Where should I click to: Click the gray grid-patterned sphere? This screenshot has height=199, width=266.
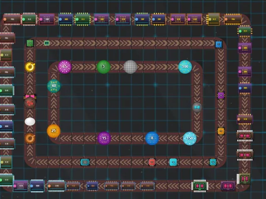(130, 67)
